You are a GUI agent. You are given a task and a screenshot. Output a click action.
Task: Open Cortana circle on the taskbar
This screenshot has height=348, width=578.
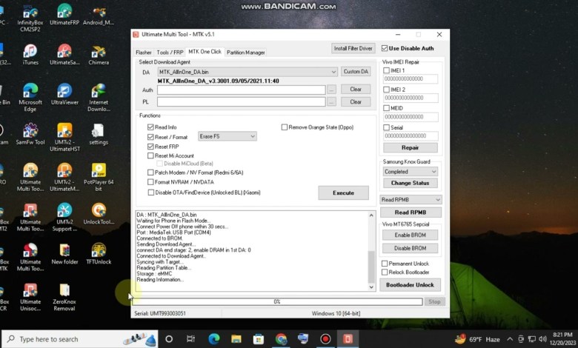[169, 339]
